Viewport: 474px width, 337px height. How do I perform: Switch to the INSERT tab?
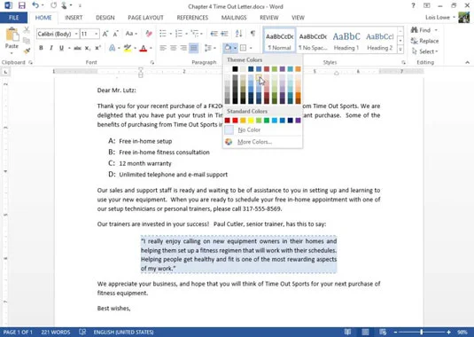pos(74,18)
